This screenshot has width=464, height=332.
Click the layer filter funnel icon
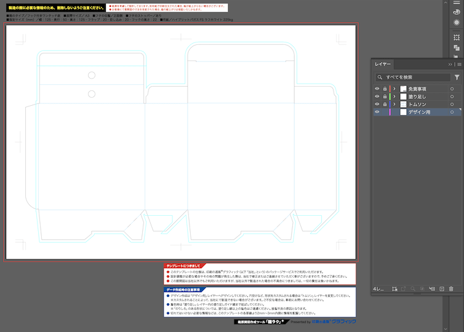pos(457,77)
